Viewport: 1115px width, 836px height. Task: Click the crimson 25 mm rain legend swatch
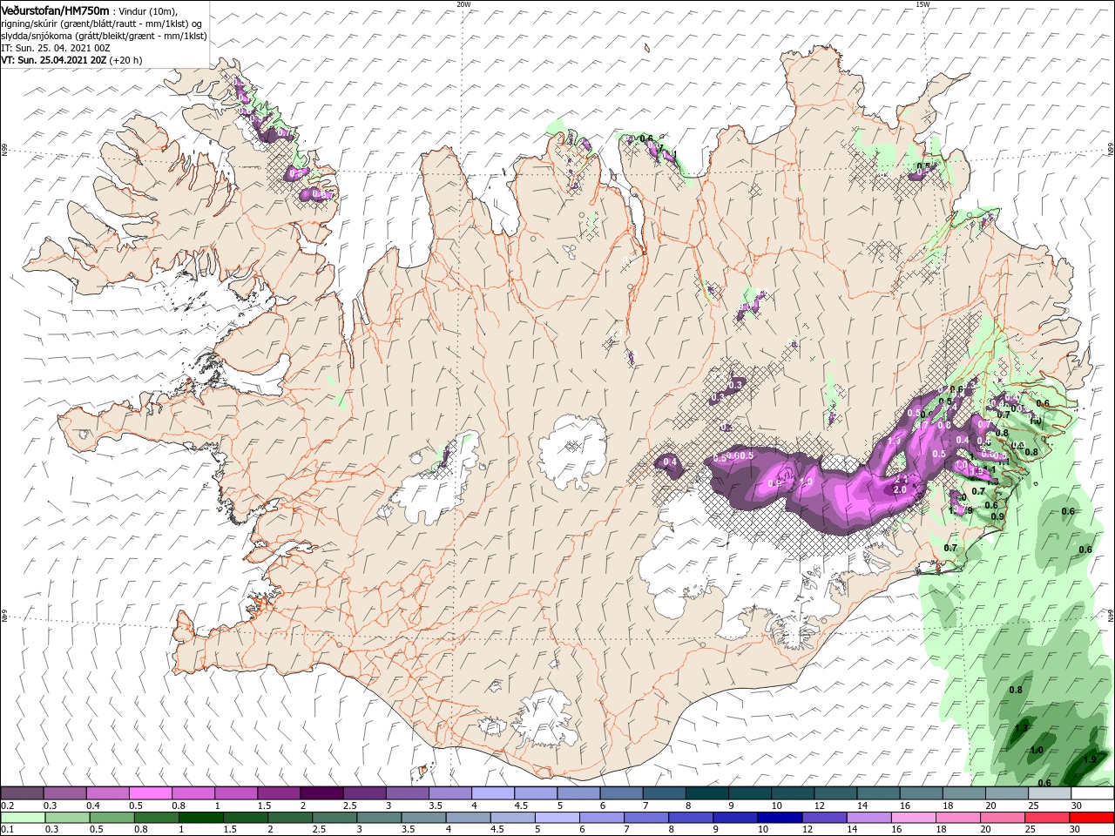tap(1048, 818)
